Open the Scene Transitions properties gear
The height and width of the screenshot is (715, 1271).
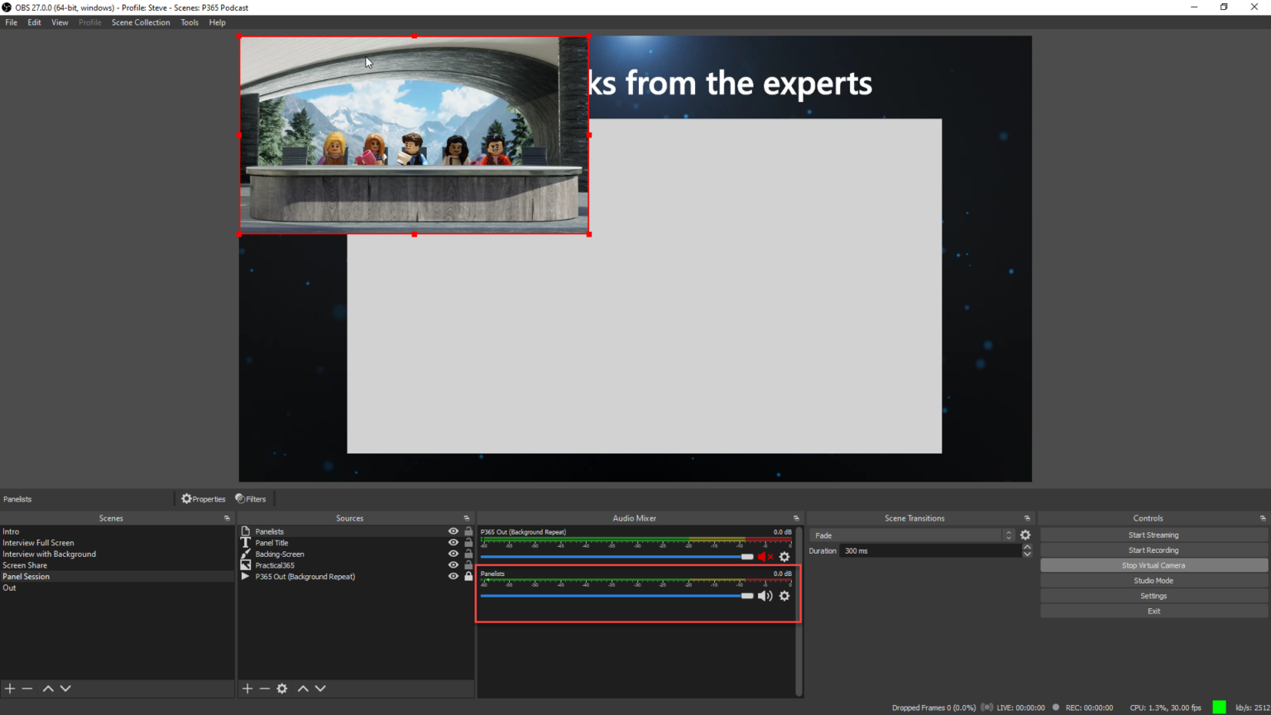(x=1025, y=535)
